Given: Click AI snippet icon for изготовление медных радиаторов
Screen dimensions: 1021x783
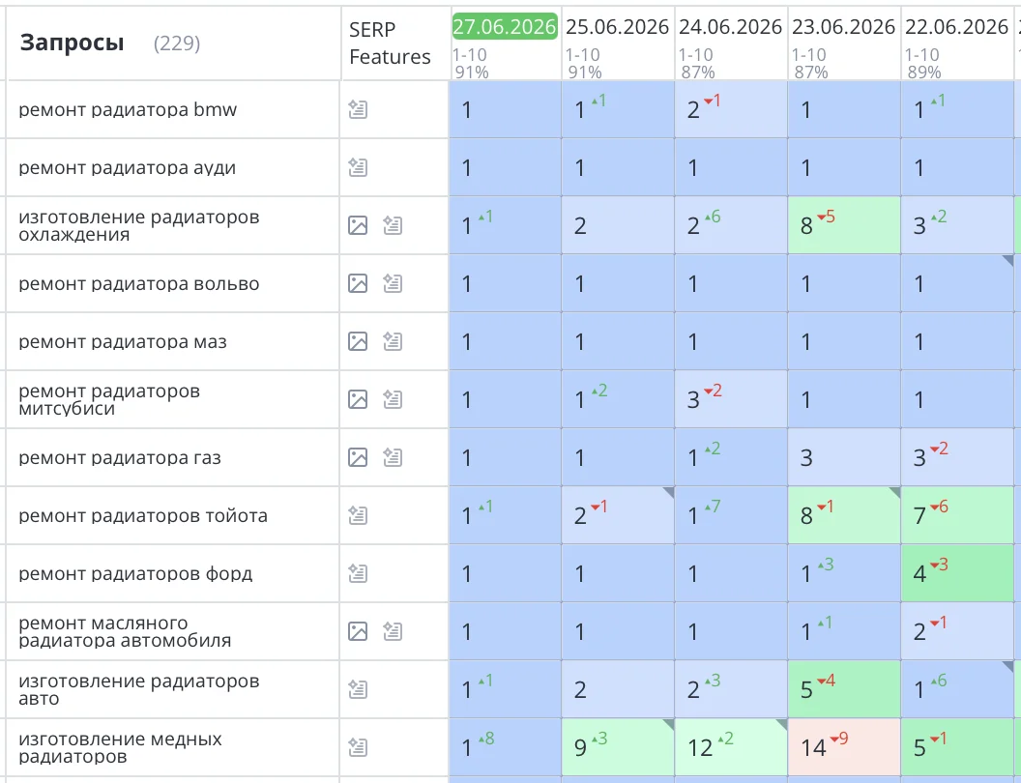Looking at the screenshot, I should (x=358, y=747).
